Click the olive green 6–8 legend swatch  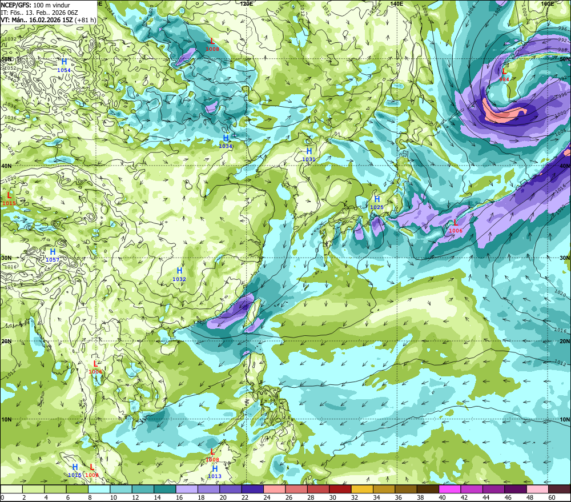tap(77, 489)
